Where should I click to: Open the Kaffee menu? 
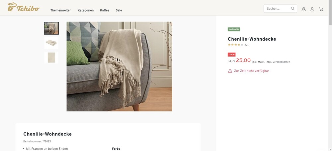[105, 10]
